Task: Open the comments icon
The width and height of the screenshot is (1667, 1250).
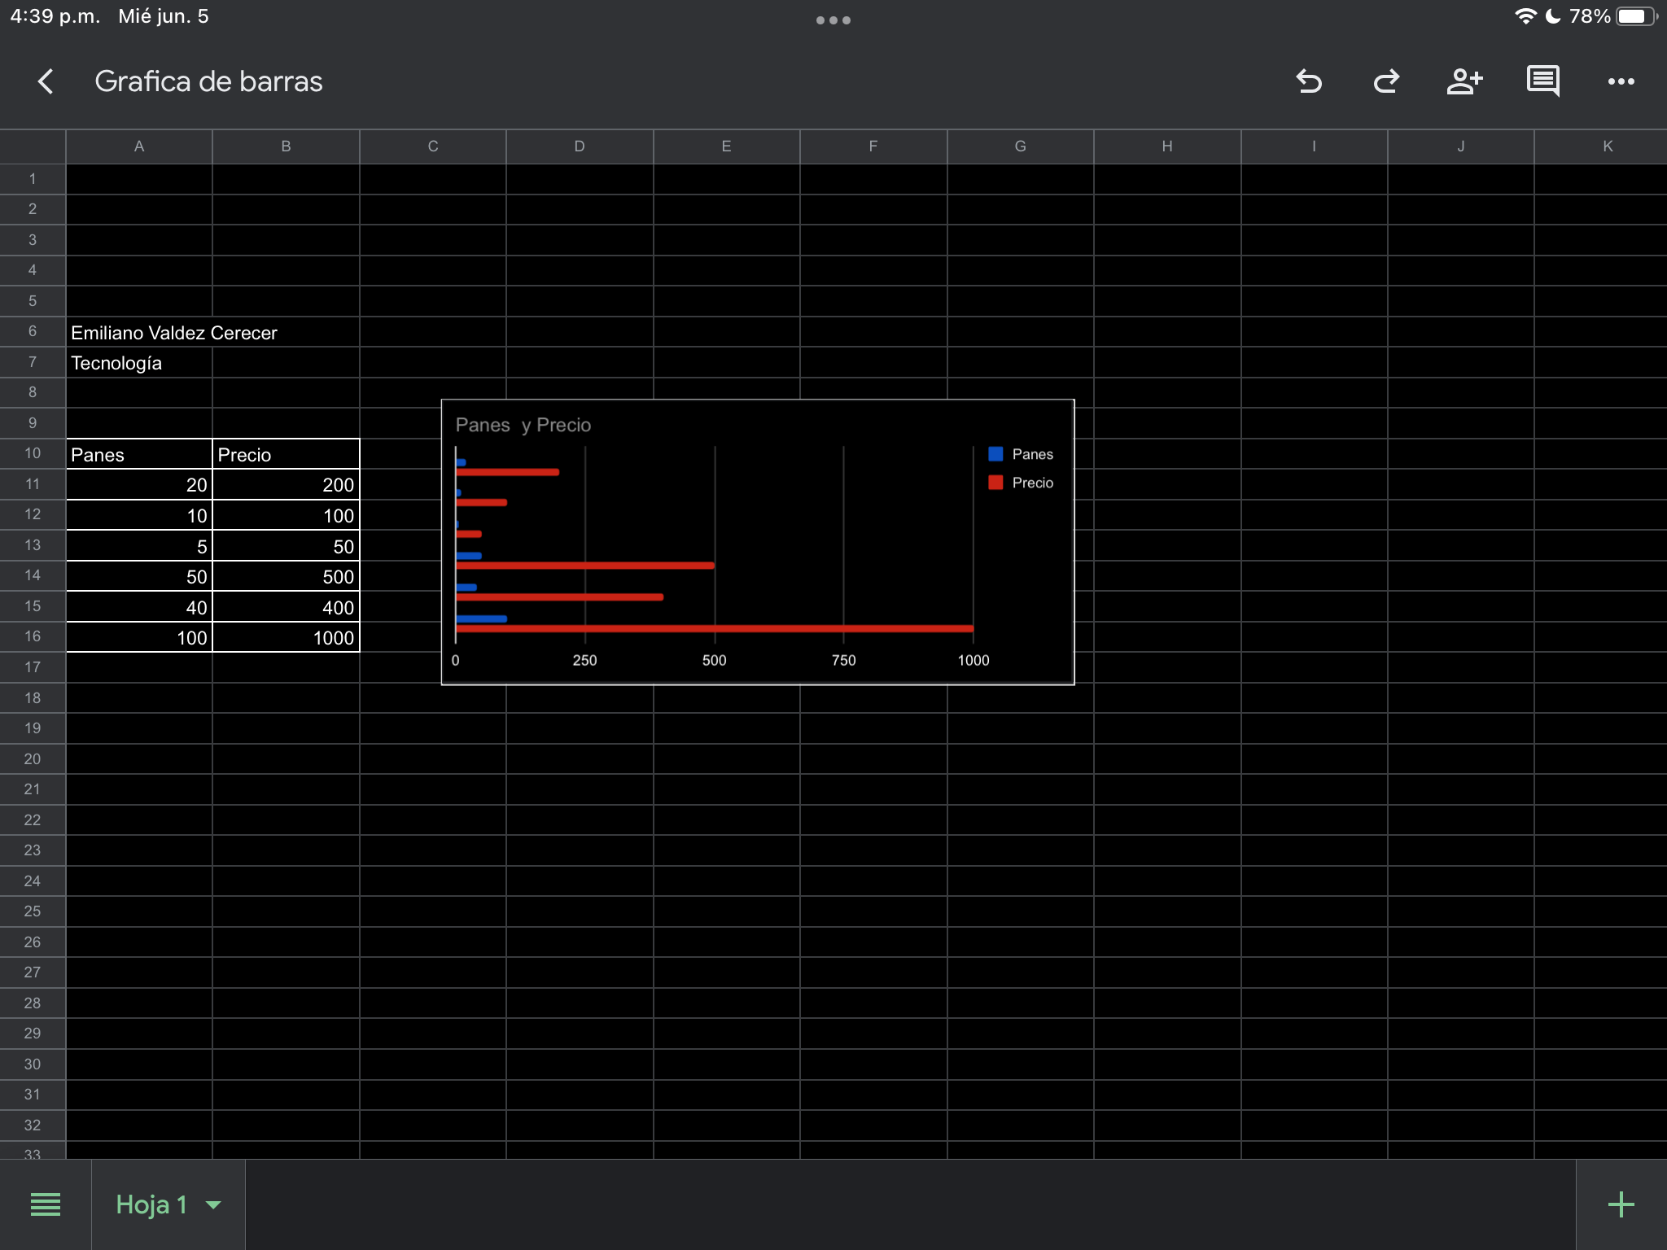Action: click(1542, 81)
